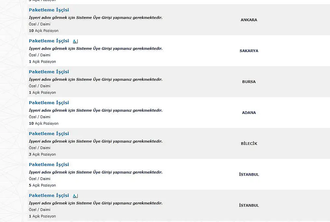
Task: Click the login notice text in the Ankara row
Action: pyautogui.click(x=96, y=18)
